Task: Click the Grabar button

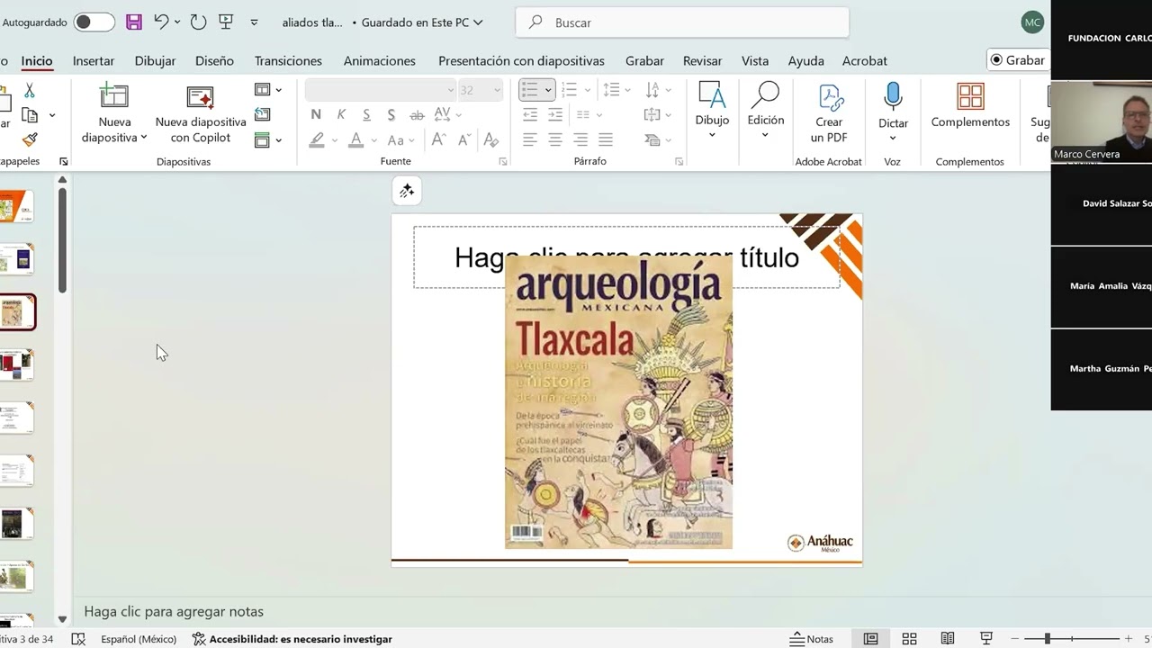Action: [1018, 60]
